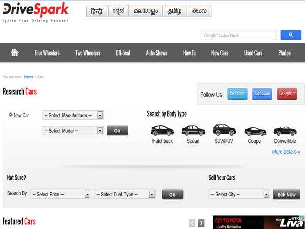
Task: Select the Coupe car icon
Action: coord(254,131)
